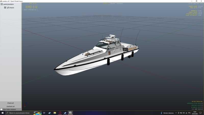Open File Explorer from the taskbar

click(55, 113)
